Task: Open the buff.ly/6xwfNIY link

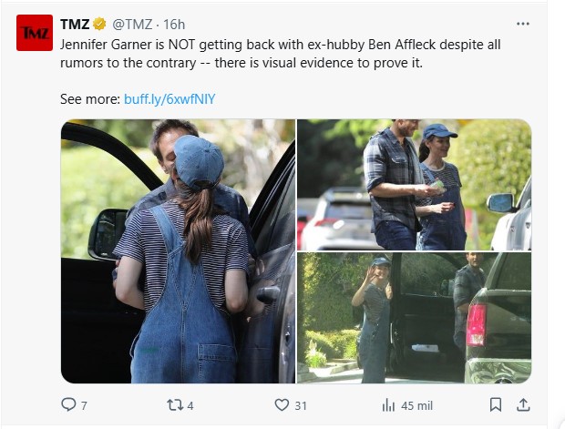Action: pos(169,99)
